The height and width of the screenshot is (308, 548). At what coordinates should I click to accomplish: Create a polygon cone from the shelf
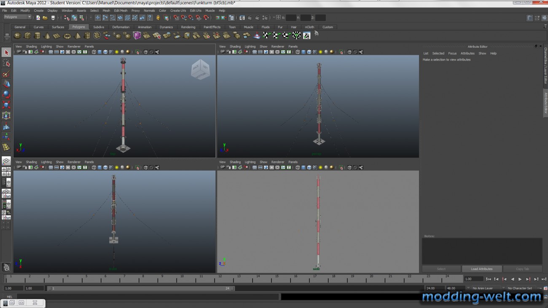[47, 36]
